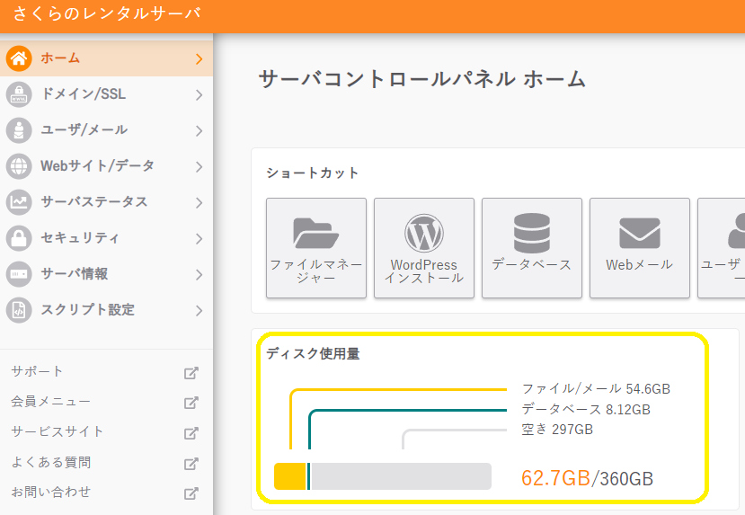The height and width of the screenshot is (515, 745).
Task: Expand the ドメイン/SSL chevron
Action: 200,95
